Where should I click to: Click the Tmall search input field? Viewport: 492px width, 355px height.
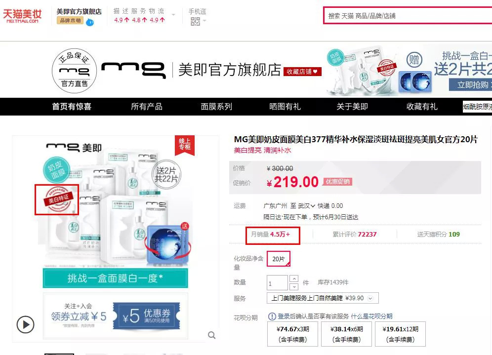(x=408, y=15)
